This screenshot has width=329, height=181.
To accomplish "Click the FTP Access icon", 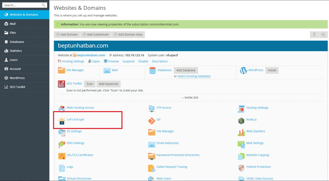I will point(152,109).
